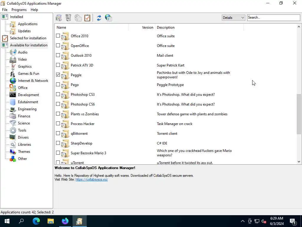The image size is (302, 227).
Task: Click the taskbar search magnifier
Action: click(21, 221)
